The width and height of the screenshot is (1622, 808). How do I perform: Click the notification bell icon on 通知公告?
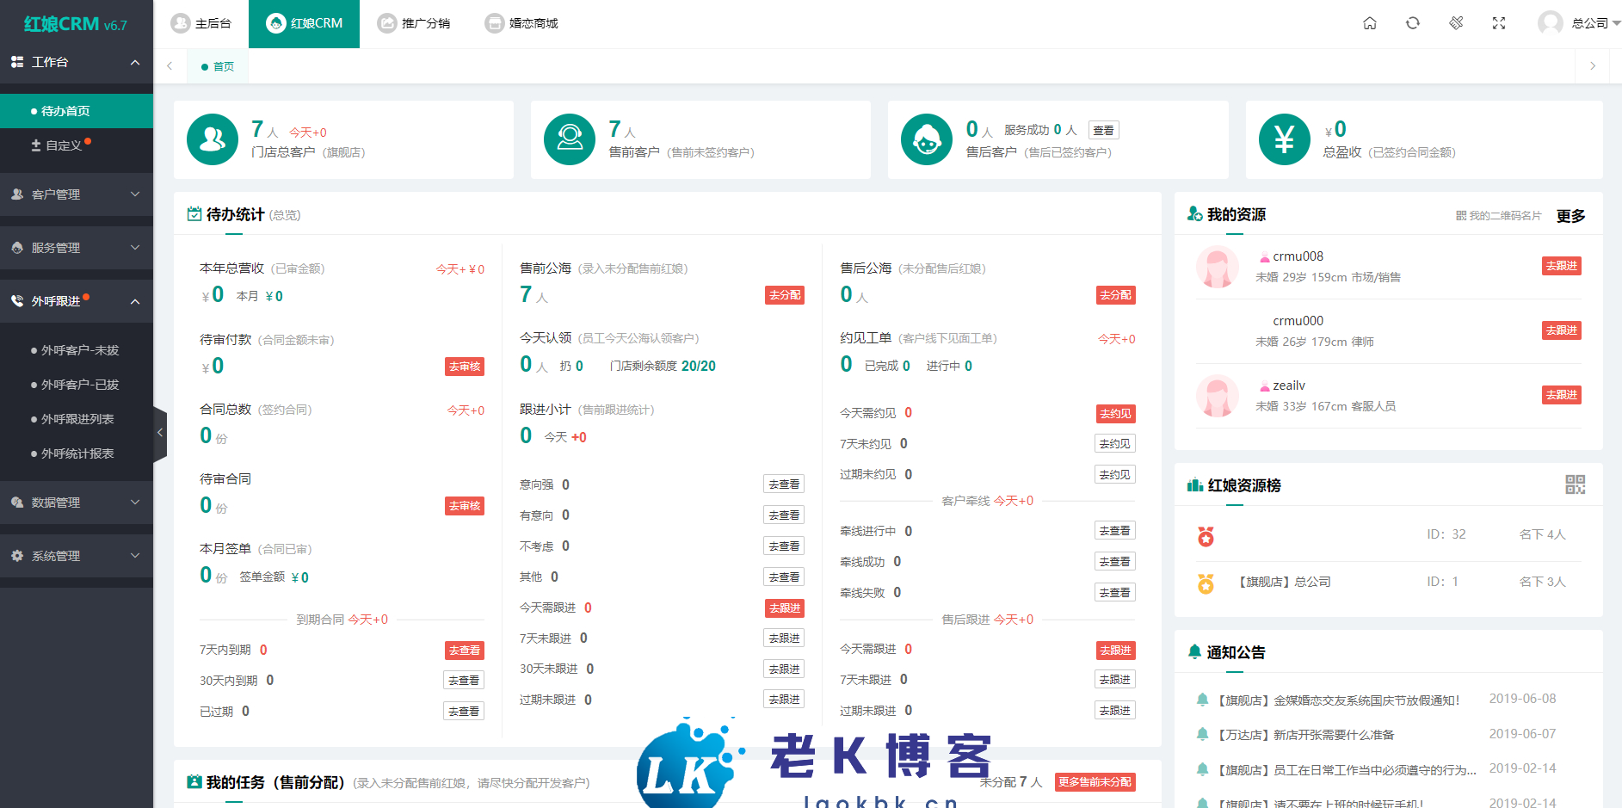pyautogui.click(x=1194, y=652)
